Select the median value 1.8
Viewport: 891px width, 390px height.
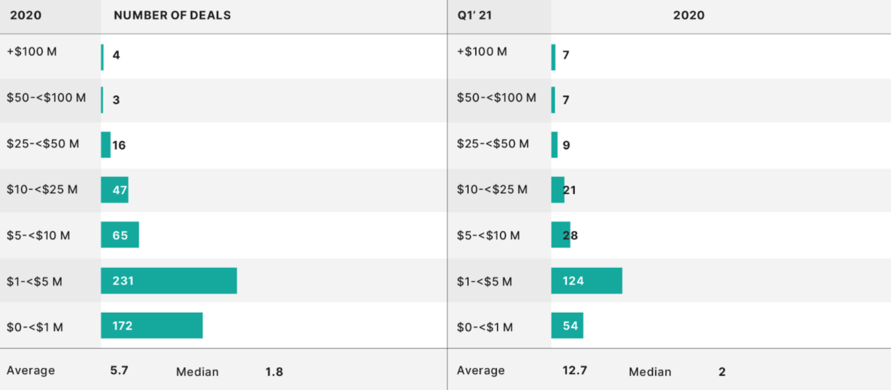tap(274, 372)
